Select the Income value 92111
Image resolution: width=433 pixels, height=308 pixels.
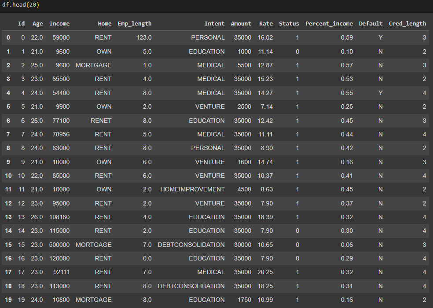coord(61,272)
